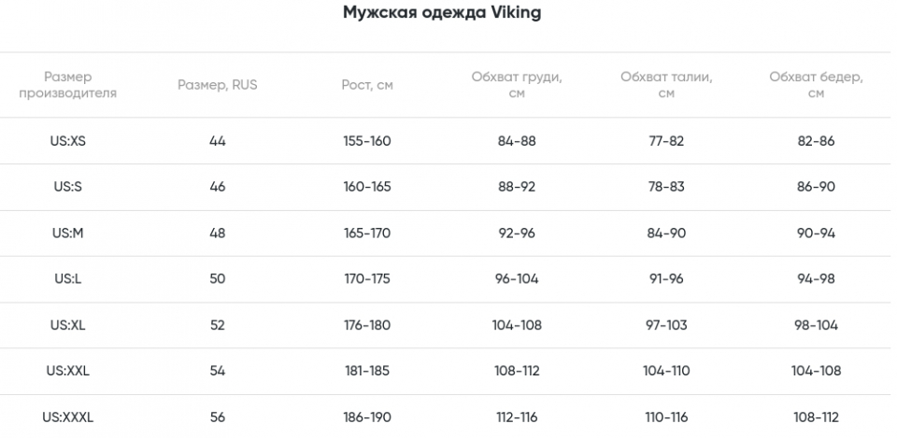Select the height value 176-180
The image size is (897, 438).
click(367, 325)
